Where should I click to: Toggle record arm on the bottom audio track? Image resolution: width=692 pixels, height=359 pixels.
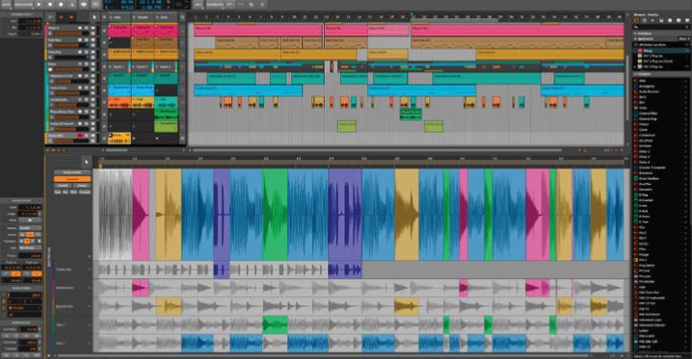[80, 136]
